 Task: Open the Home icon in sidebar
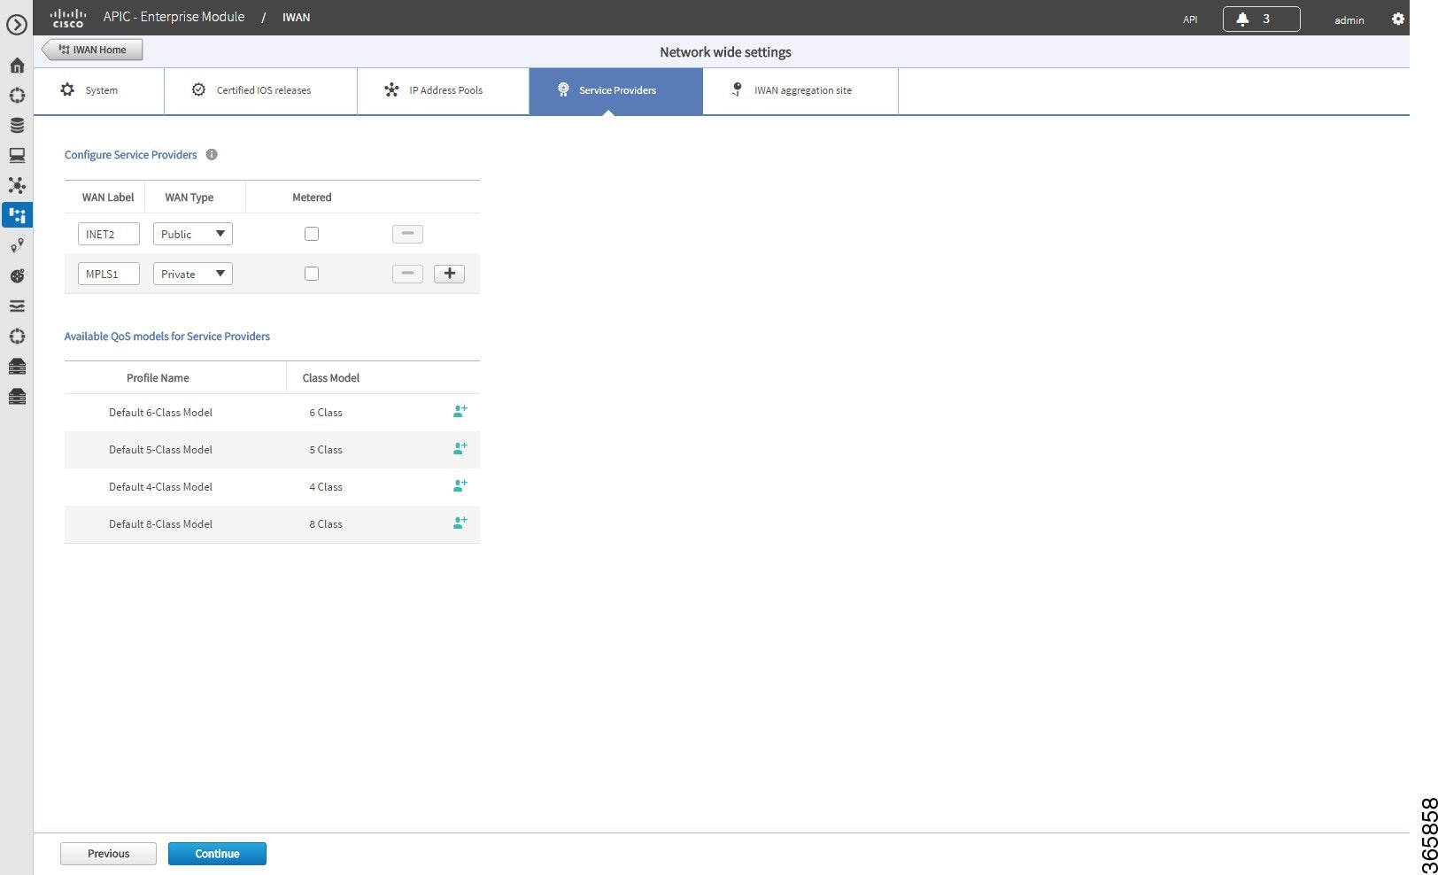click(17, 66)
